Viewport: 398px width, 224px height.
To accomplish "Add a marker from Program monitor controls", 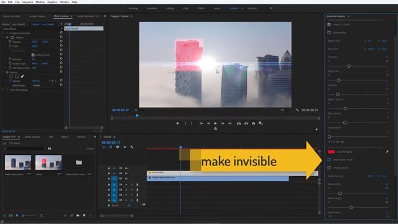I will (177, 123).
